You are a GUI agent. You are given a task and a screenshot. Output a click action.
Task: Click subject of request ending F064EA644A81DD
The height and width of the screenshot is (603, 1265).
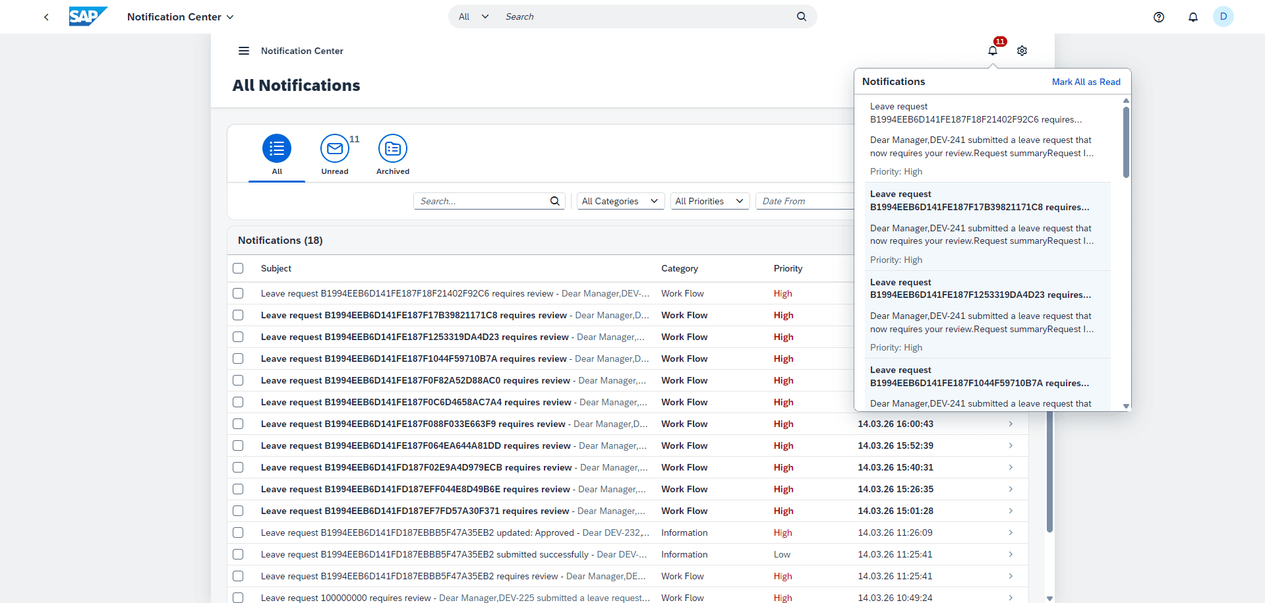point(416,445)
